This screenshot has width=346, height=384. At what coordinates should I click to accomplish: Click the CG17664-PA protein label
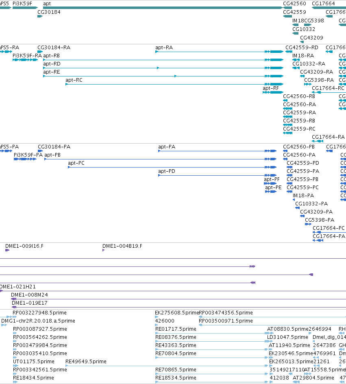pyautogui.click(x=329, y=236)
